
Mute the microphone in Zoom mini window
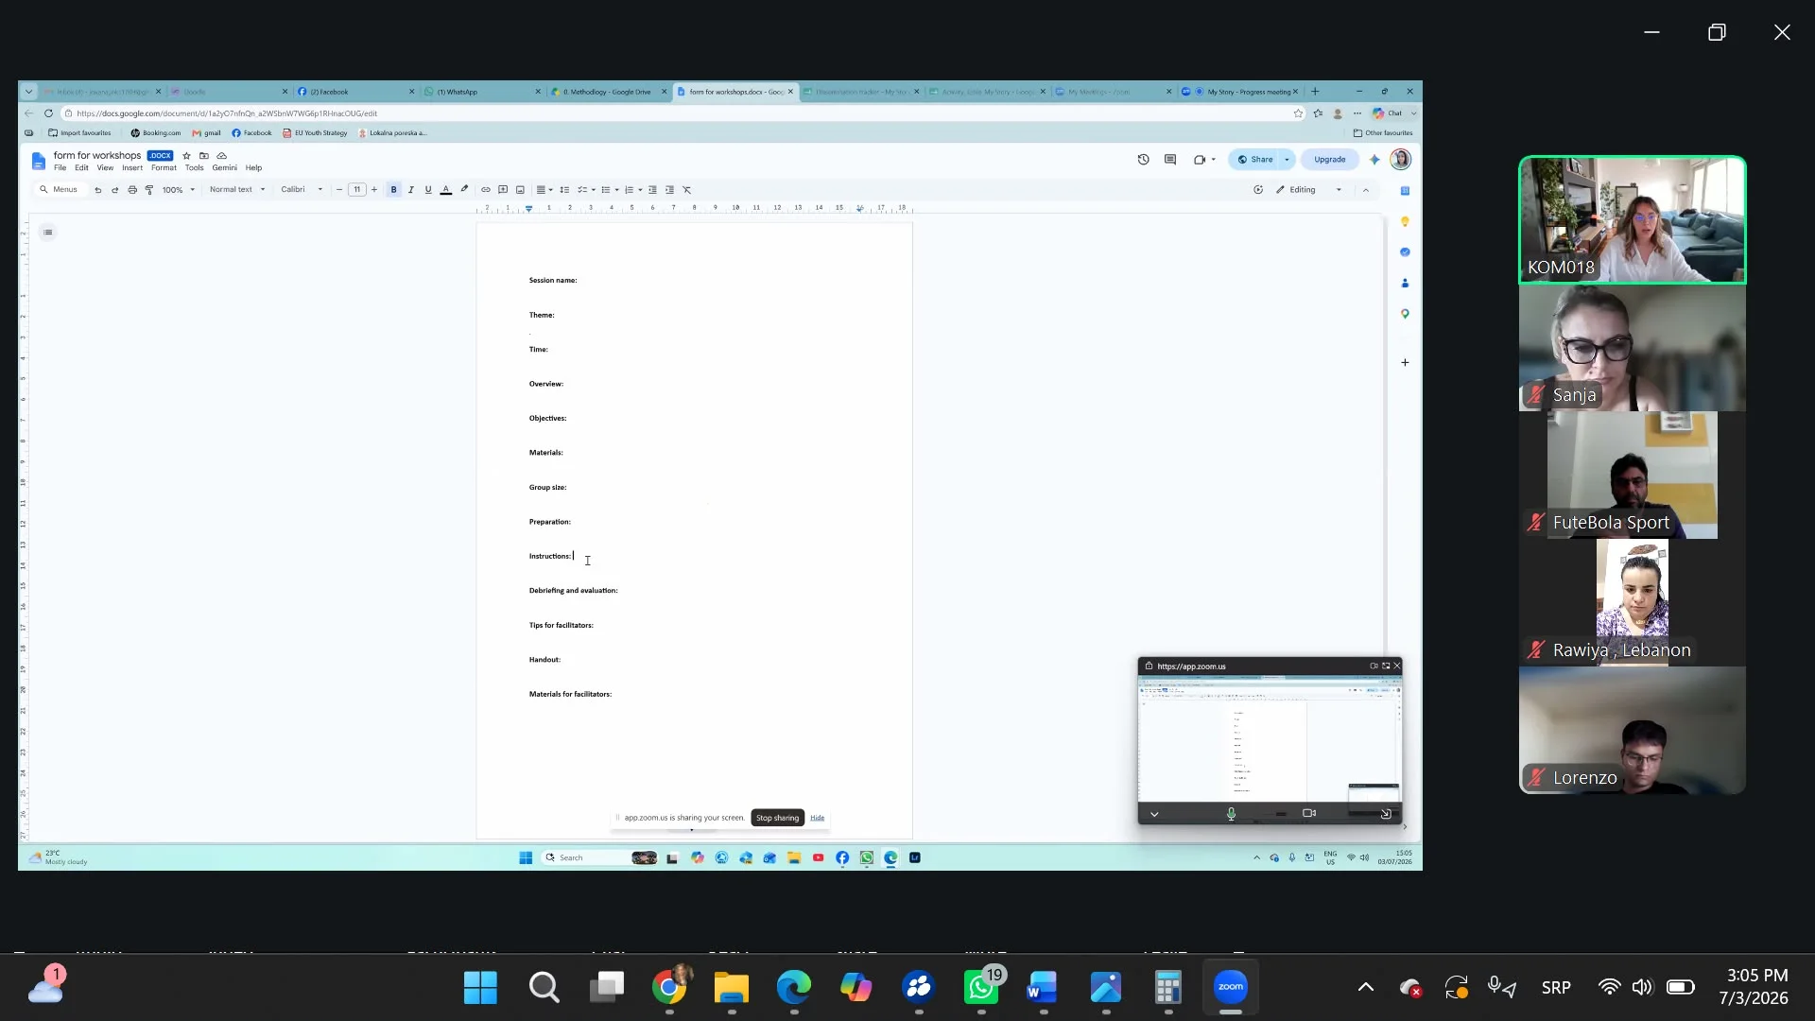(1231, 814)
